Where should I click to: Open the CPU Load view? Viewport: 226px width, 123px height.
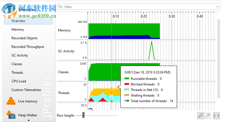point(19,81)
